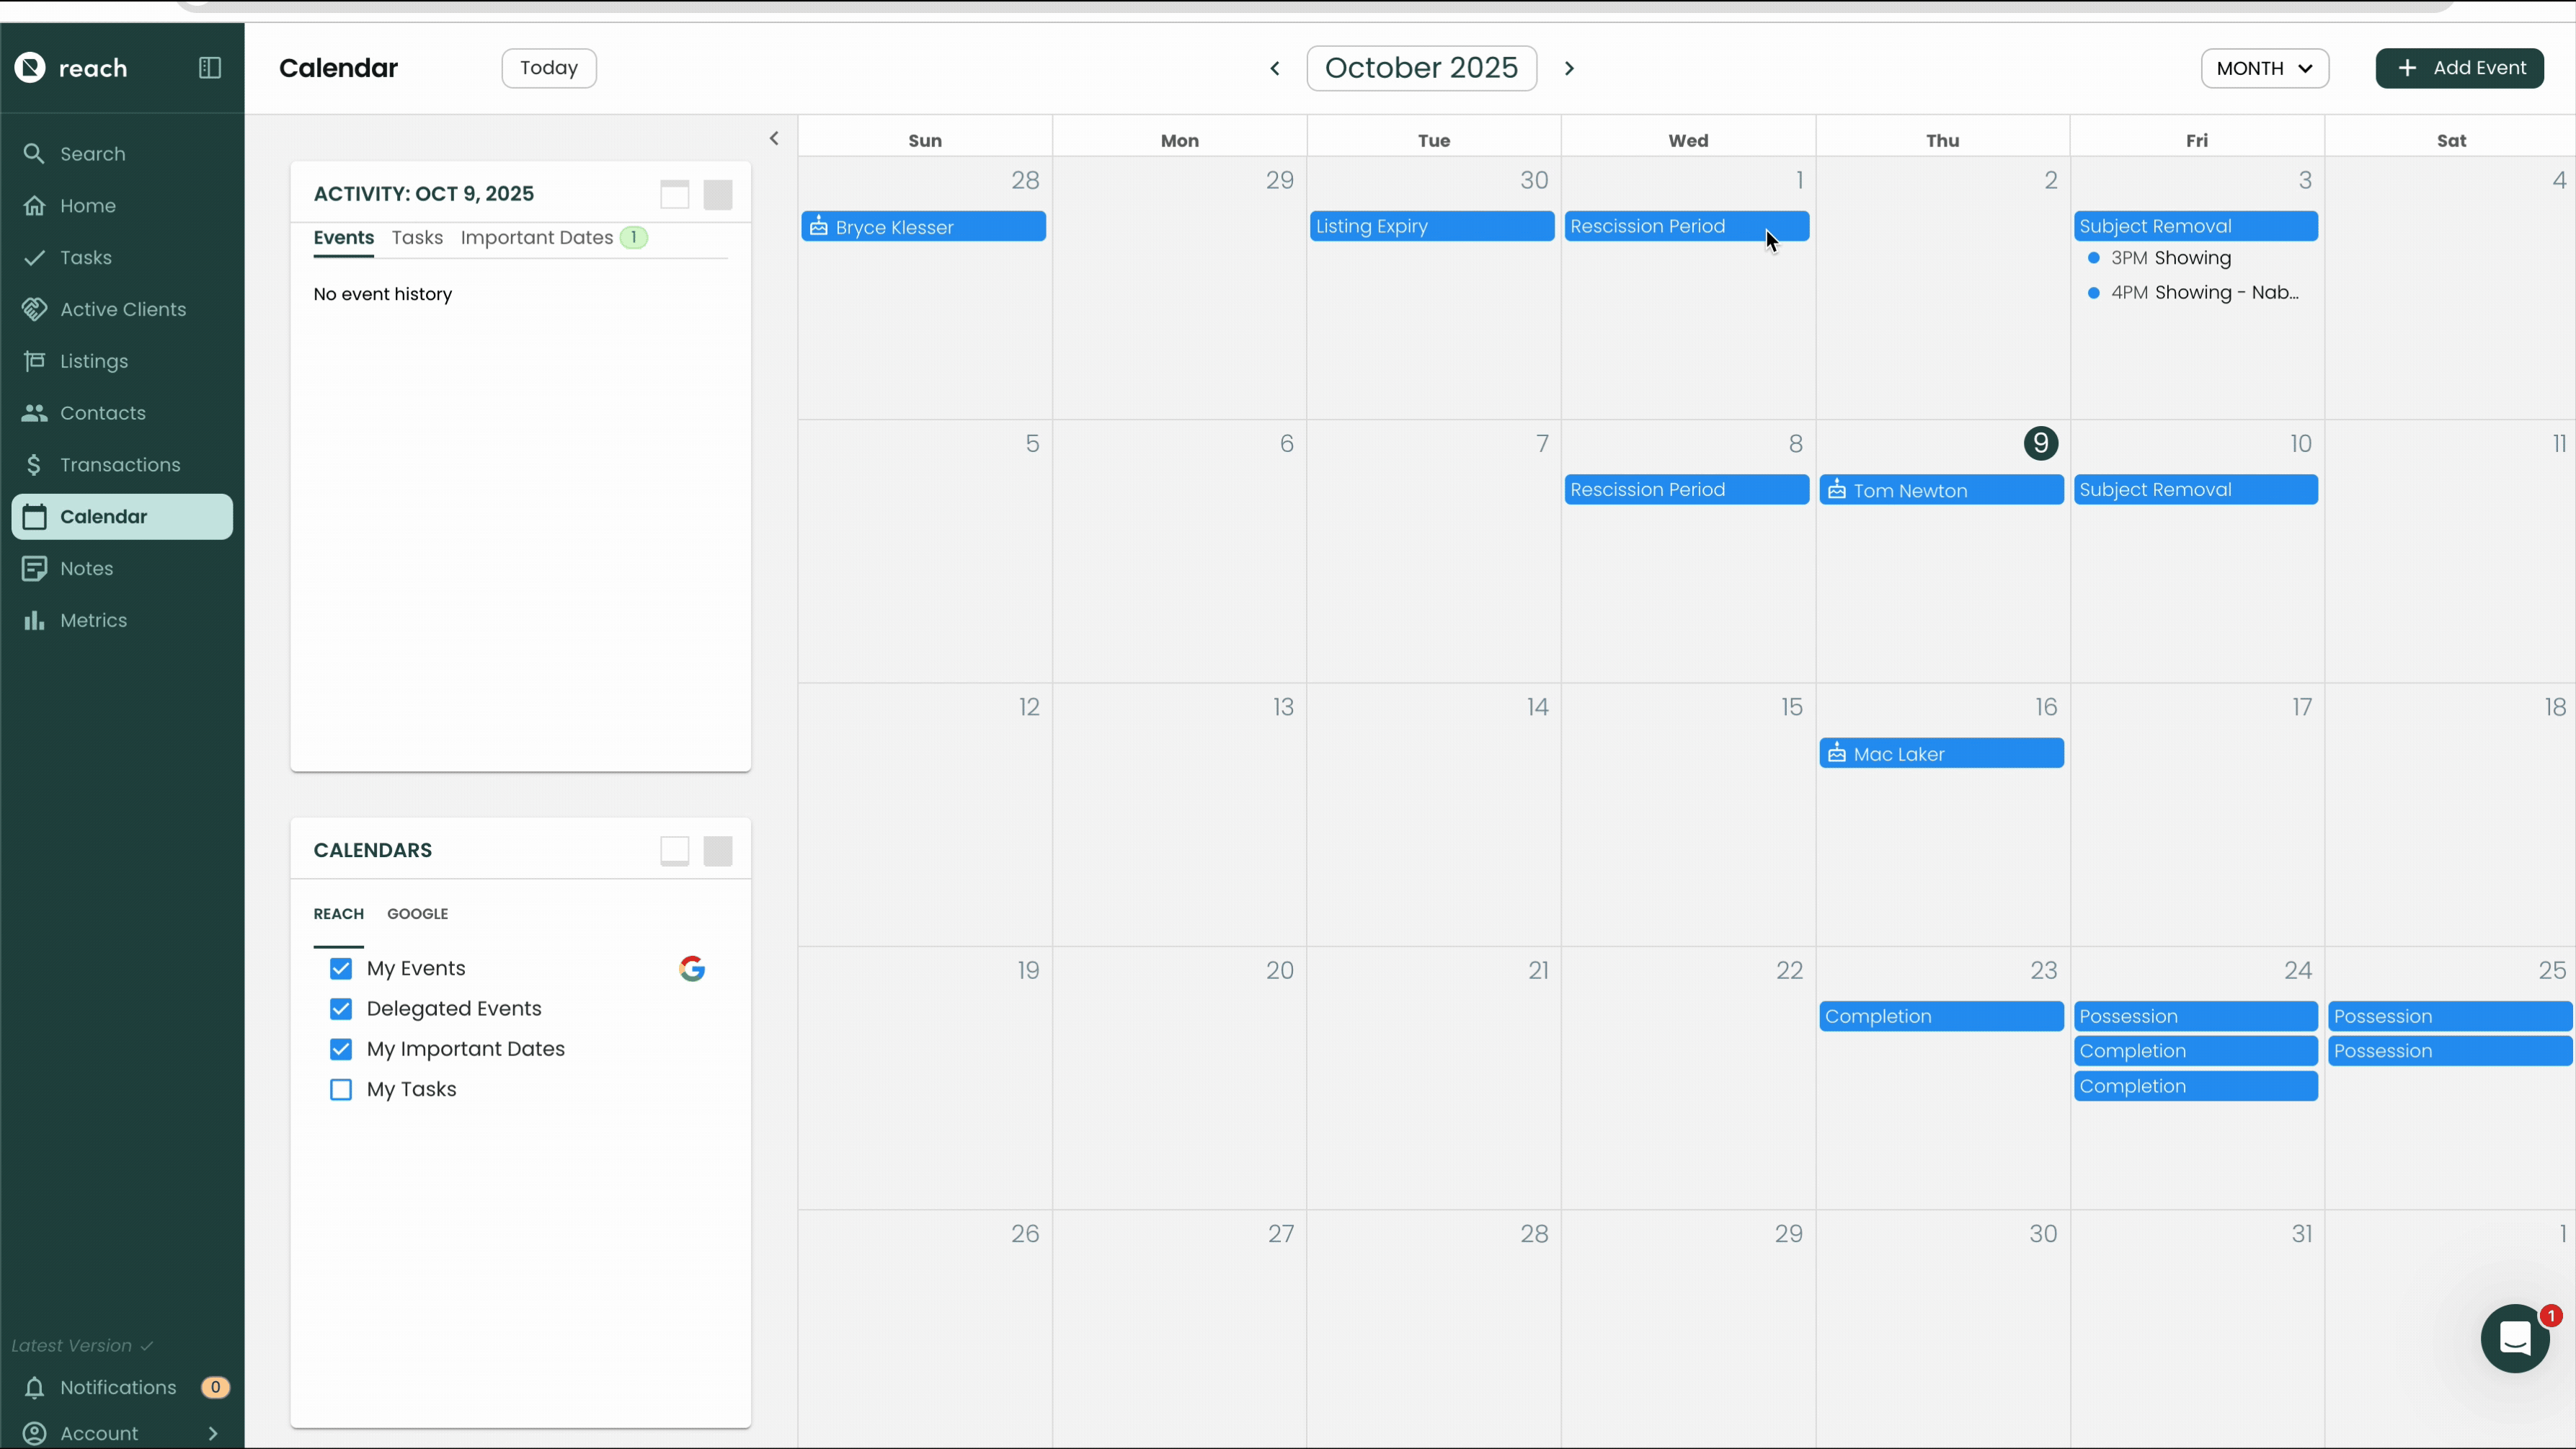This screenshot has height=1449, width=2576.
Task: Click the Google sync icon beside My Events
Action: point(692,968)
